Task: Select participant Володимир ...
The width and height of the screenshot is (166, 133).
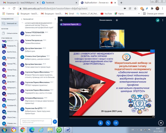Action: [10, 58]
